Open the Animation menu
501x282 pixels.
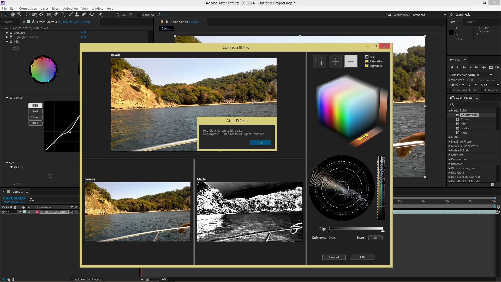click(70, 8)
